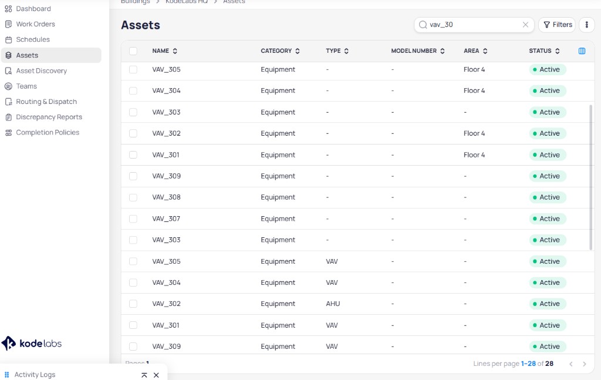
Task: Expand the Activity Logs panel
Action: coord(144,375)
